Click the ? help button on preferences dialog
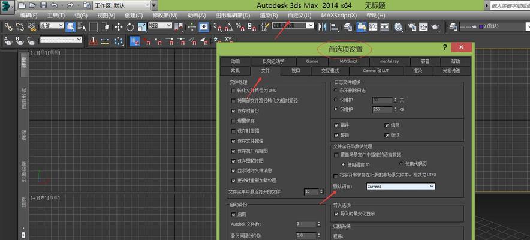530x240 pixels. 445,48
